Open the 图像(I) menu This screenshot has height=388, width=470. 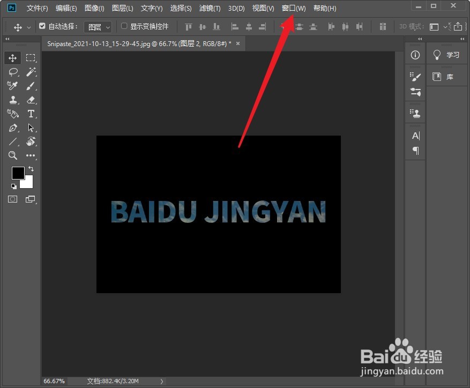tap(94, 9)
